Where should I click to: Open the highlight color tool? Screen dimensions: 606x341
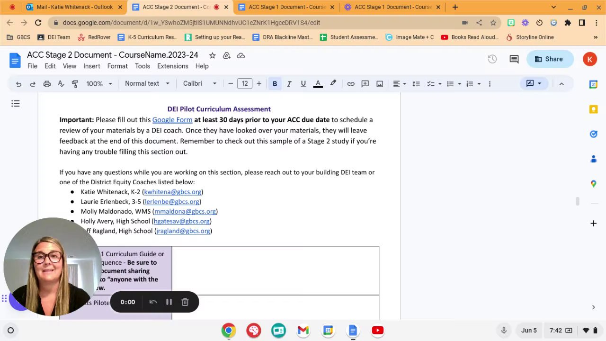(x=333, y=84)
